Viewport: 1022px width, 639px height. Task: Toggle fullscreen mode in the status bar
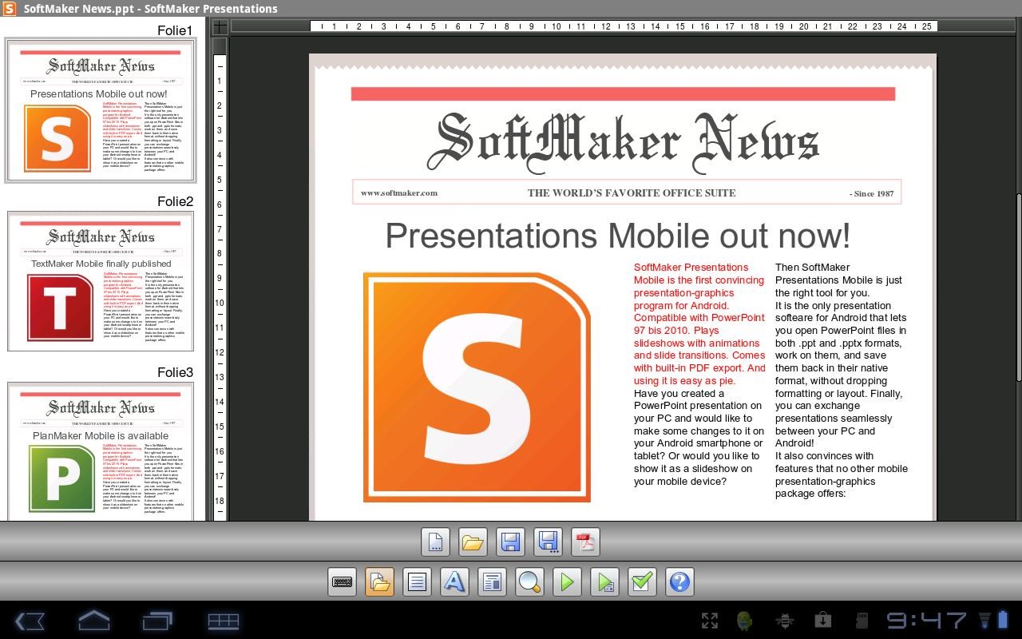point(709,619)
